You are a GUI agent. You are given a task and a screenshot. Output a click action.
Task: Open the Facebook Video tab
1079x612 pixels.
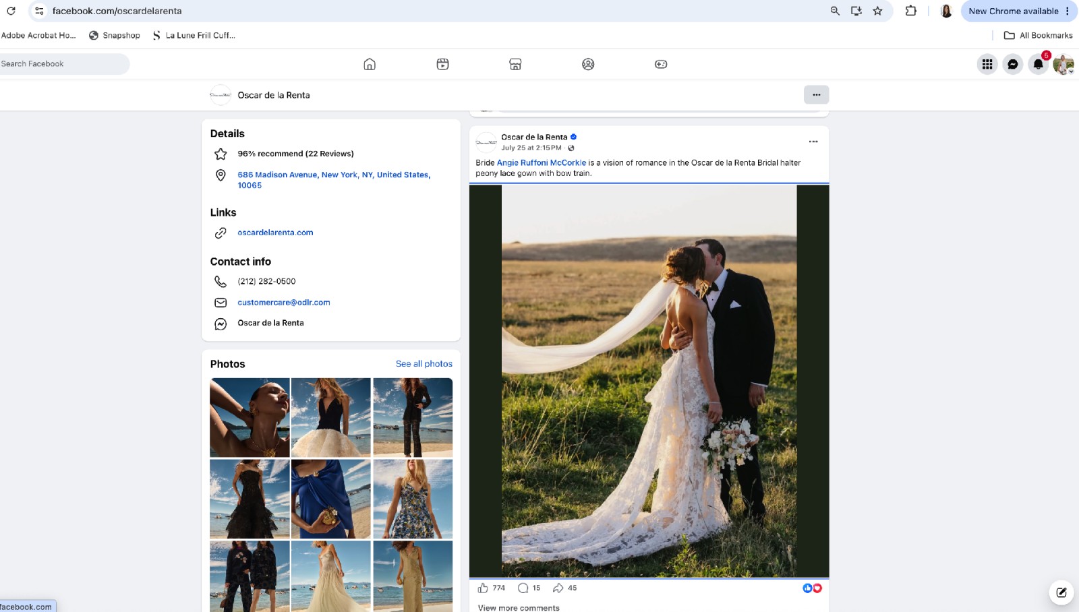click(x=442, y=64)
